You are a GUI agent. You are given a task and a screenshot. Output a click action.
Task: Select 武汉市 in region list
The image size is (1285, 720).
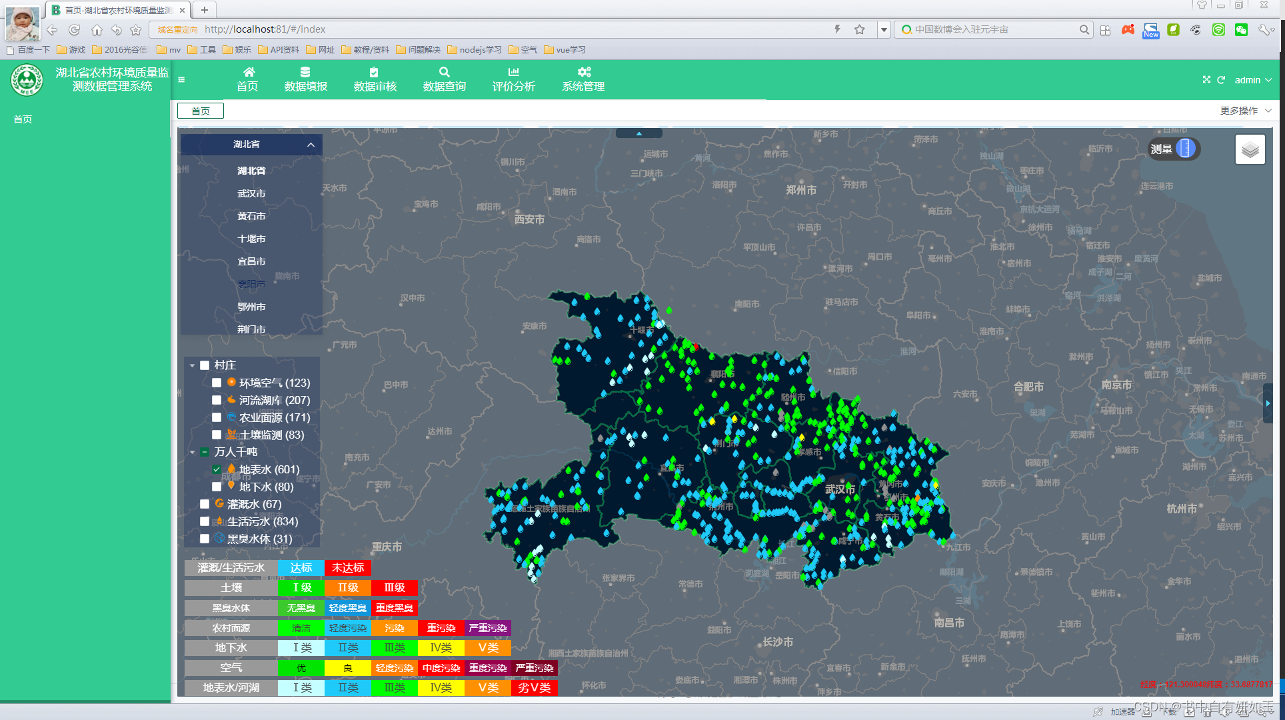pos(251,193)
